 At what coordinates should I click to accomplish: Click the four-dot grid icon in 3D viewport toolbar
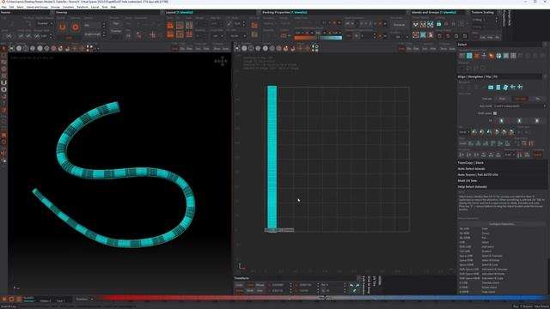[x=89, y=48]
